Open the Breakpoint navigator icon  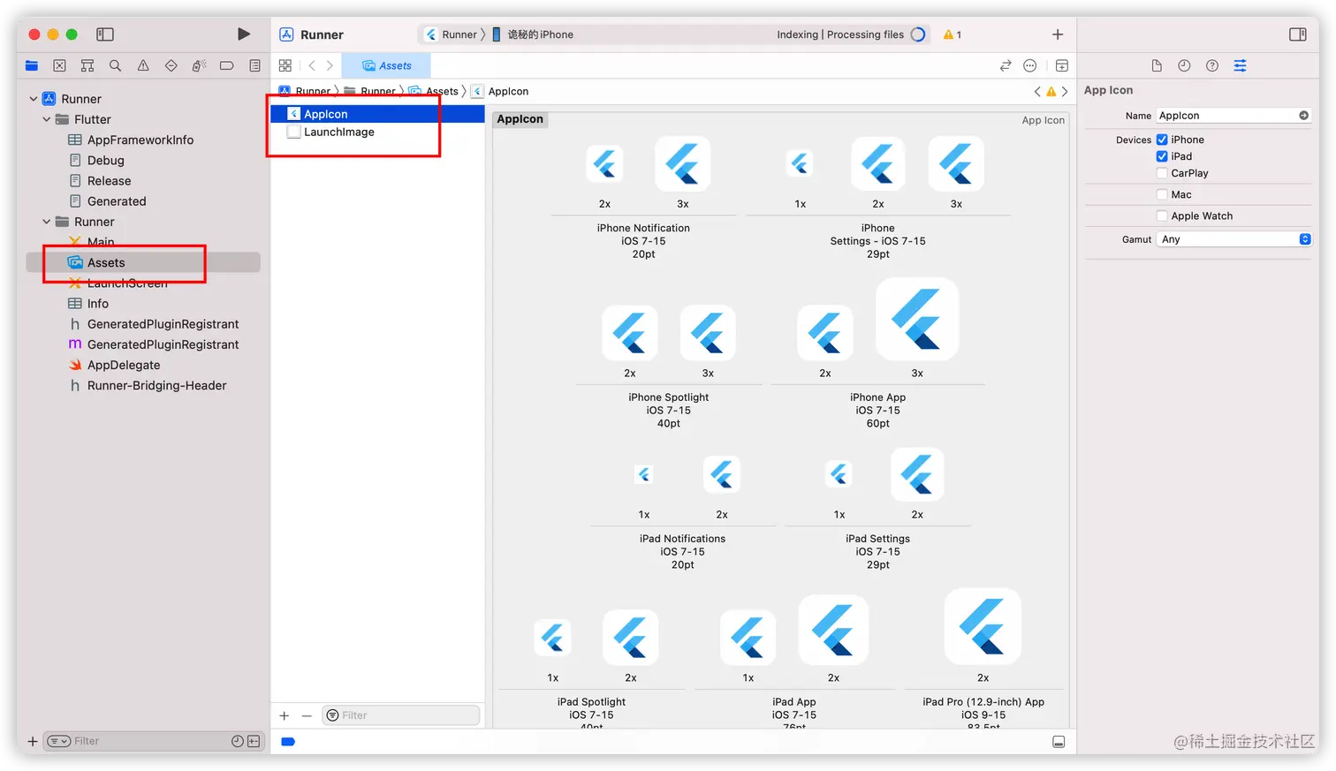[x=227, y=65]
